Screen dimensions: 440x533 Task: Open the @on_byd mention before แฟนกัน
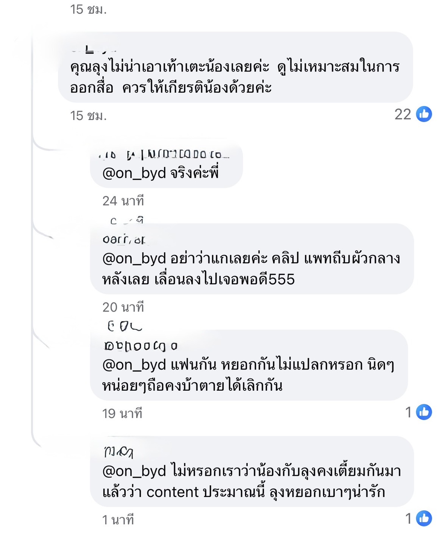[134, 365]
